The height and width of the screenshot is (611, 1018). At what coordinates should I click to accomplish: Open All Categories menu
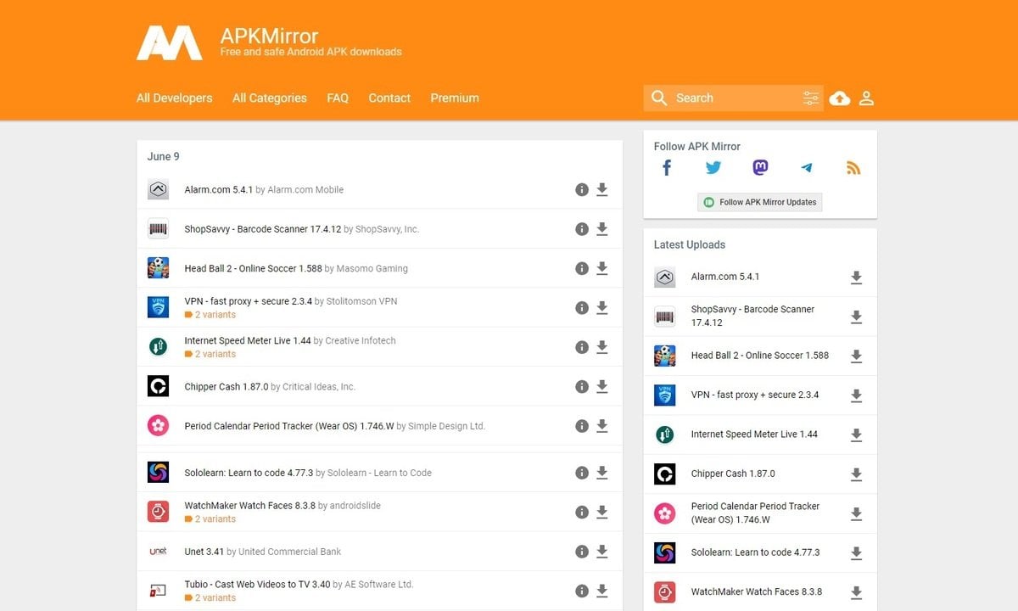270,98
